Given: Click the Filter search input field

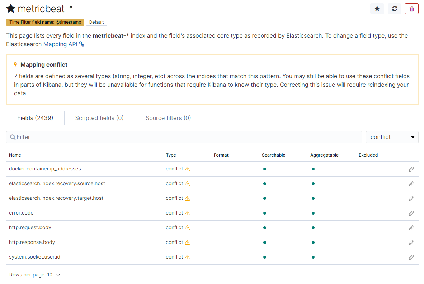Looking at the screenshot, I should (x=184, y=137).
